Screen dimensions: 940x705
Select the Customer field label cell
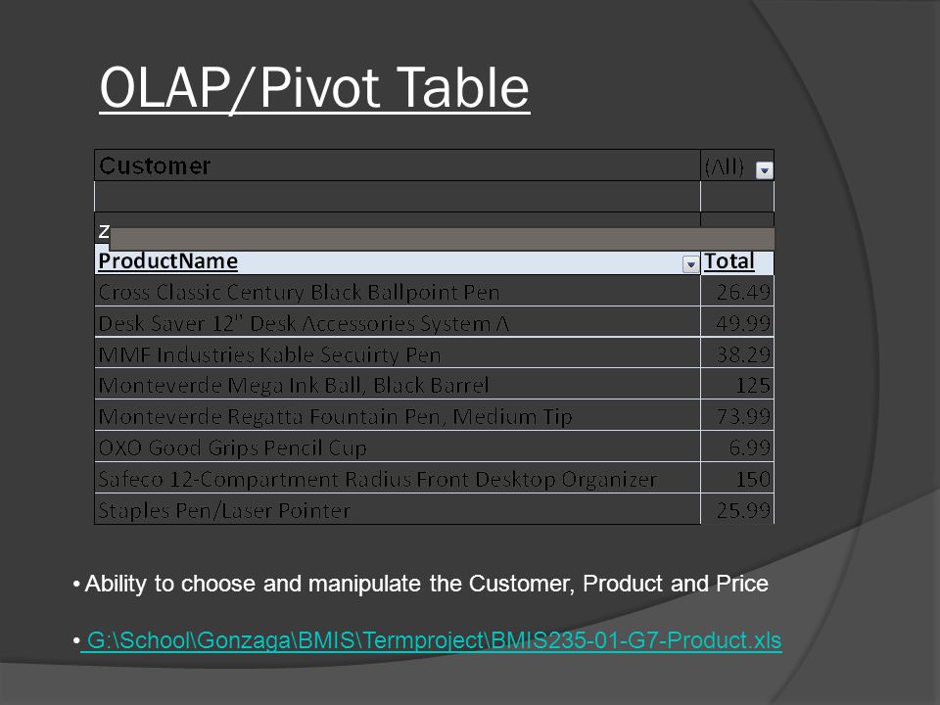[x=397, y=165]
